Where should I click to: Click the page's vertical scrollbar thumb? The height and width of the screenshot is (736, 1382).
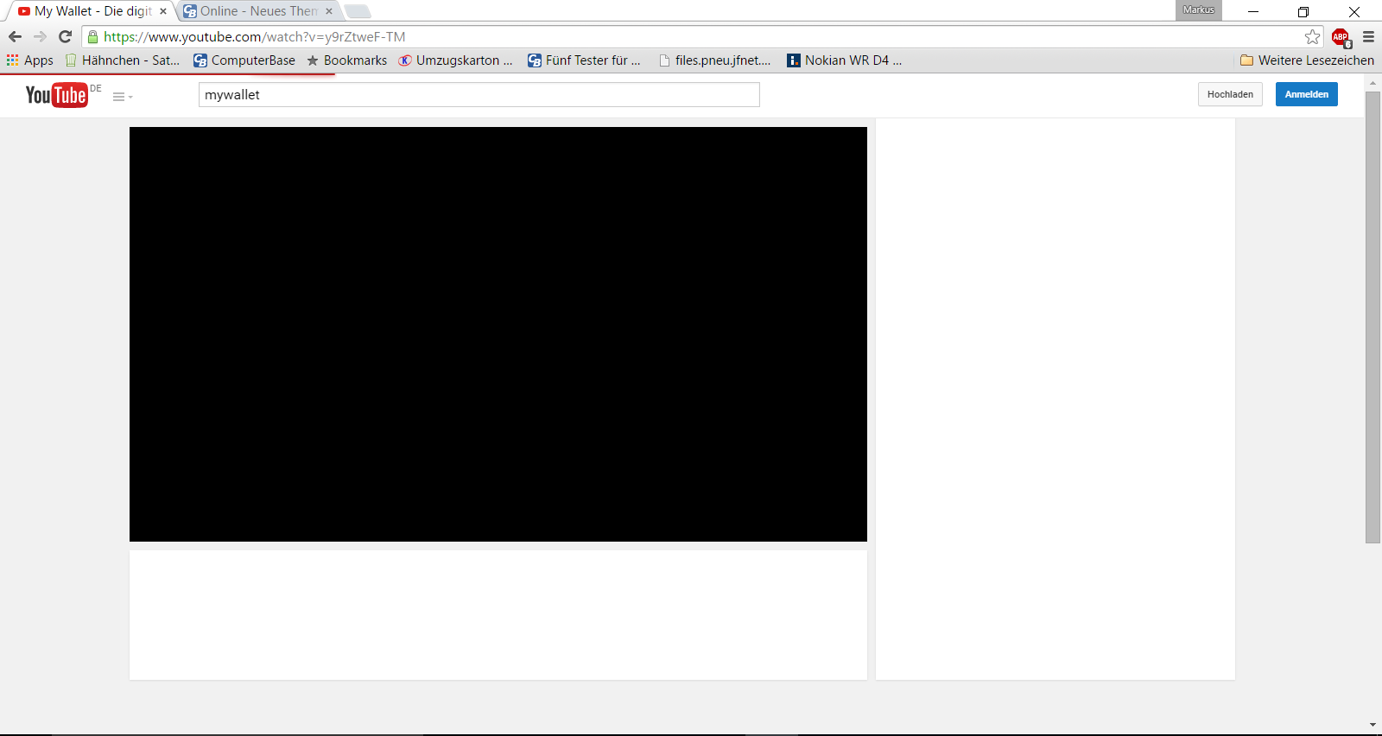[x=1372, y=317]
